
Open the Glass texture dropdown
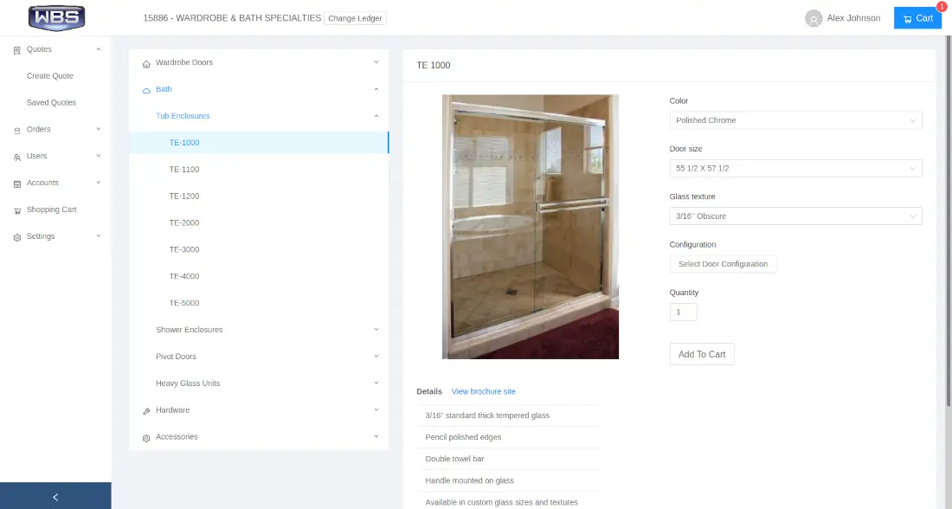[795, 216]
